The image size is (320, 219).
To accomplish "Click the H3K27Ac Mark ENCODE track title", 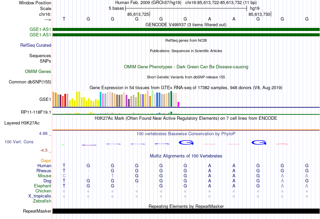I will [186, 118].
